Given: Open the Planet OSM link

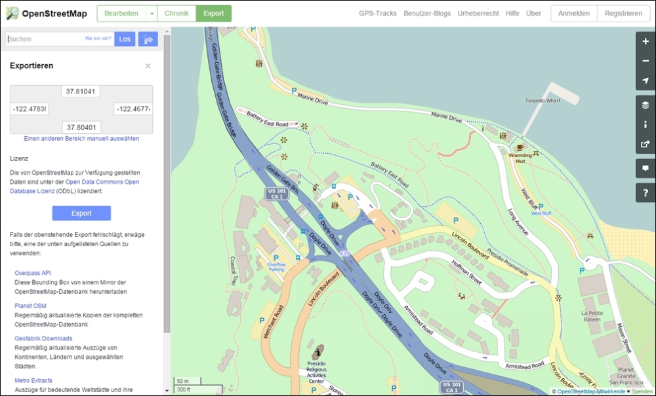Looking at the screenshot, I should click(x=31, y=306).
